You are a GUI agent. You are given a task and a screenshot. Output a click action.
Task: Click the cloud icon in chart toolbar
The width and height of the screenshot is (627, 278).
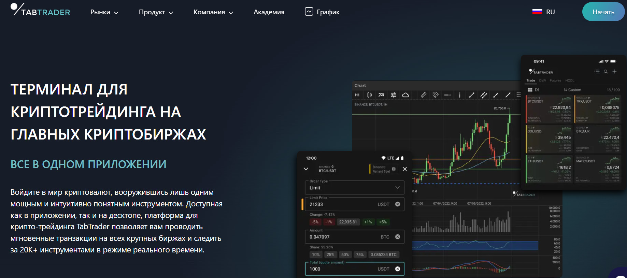point(405,95)
